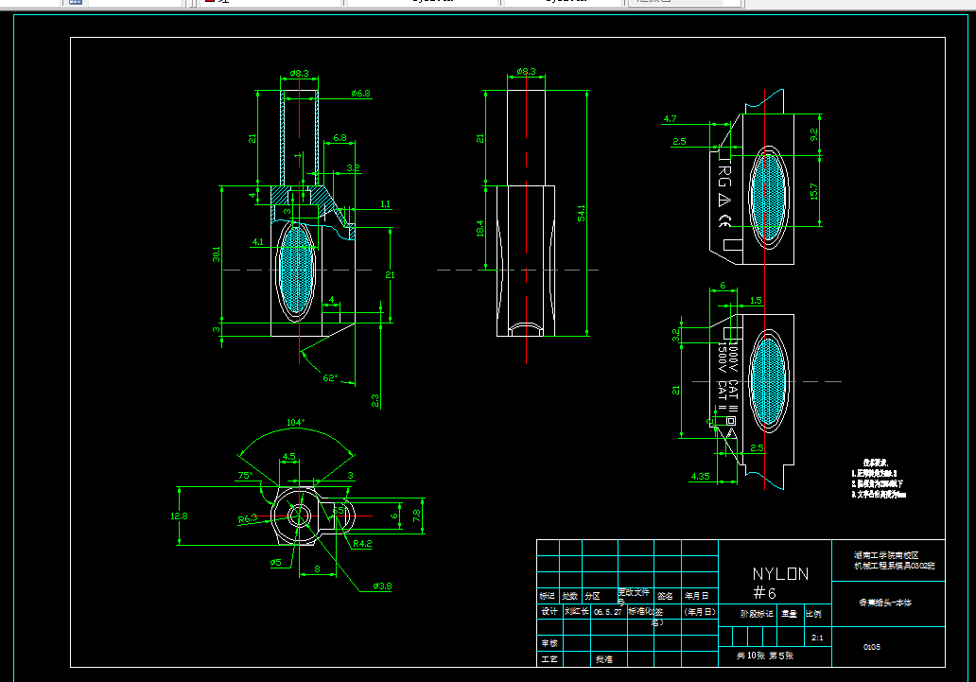Screen dimensions: 976x682
Task: Select the 1500V CAT II marking
Action: [x=722, y=376]
